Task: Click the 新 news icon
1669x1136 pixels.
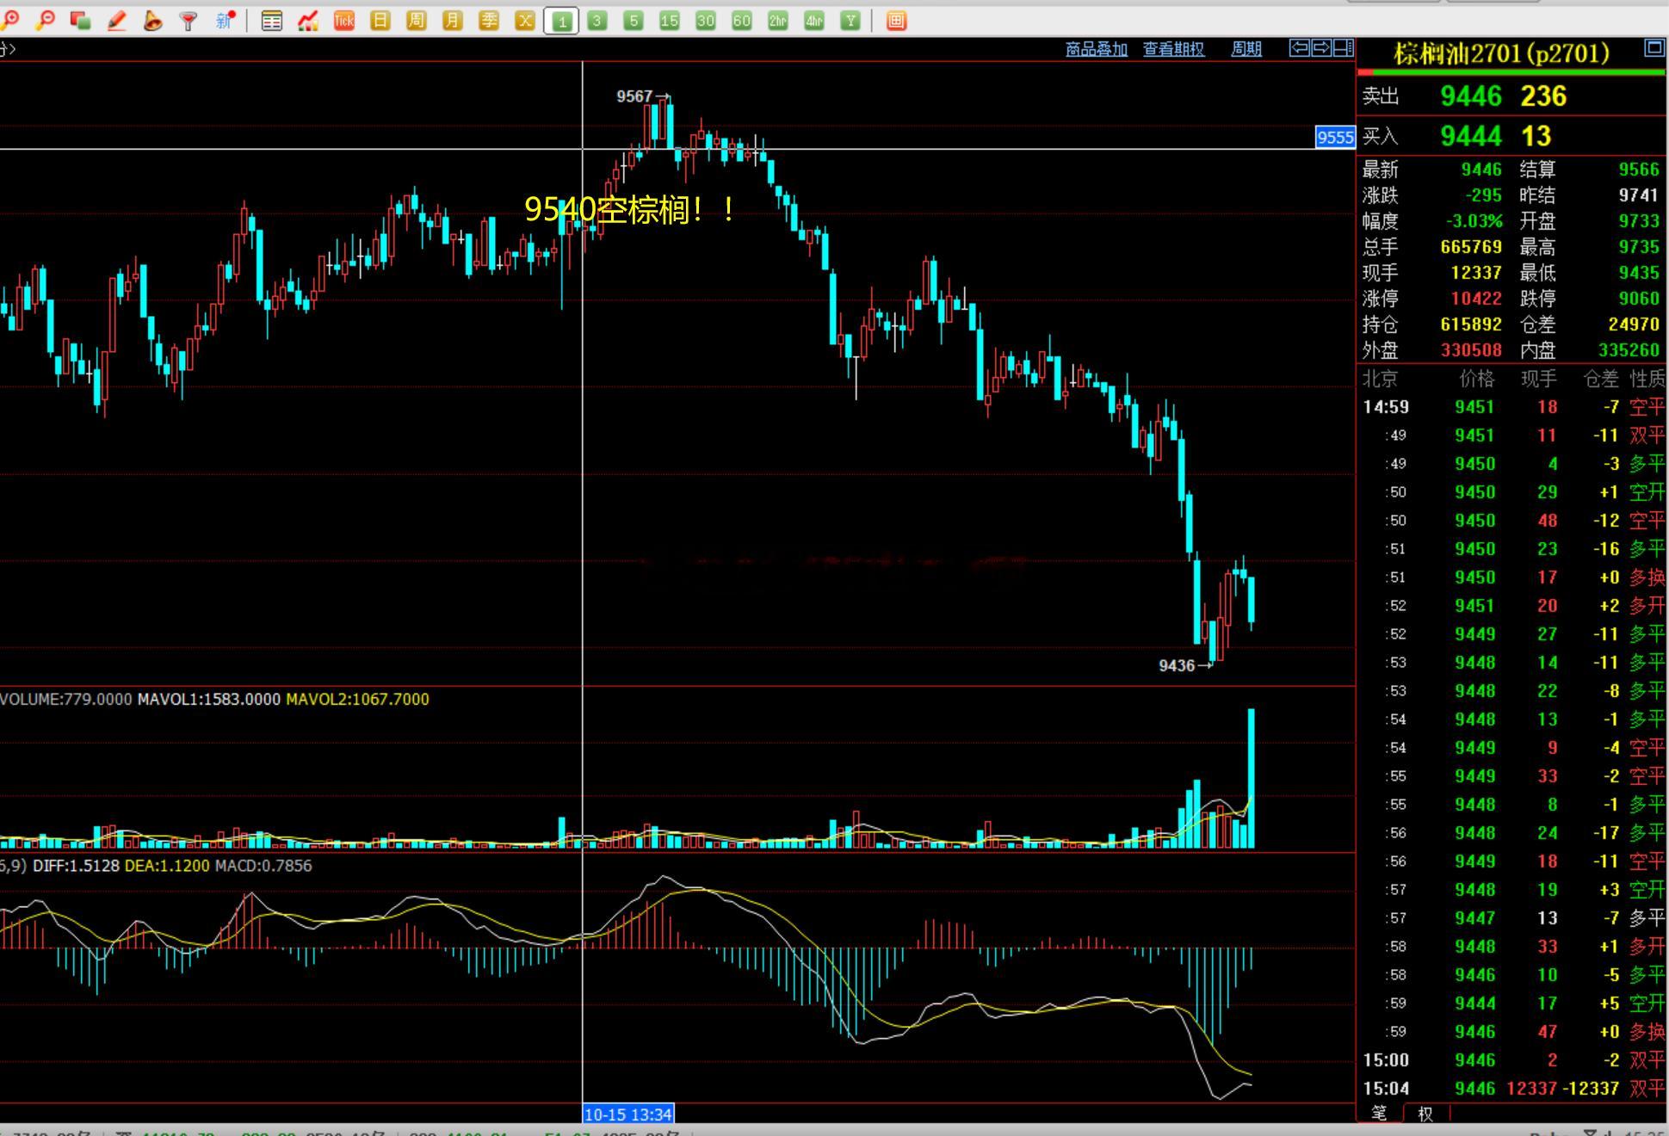Action: click(x=226, y=20)
